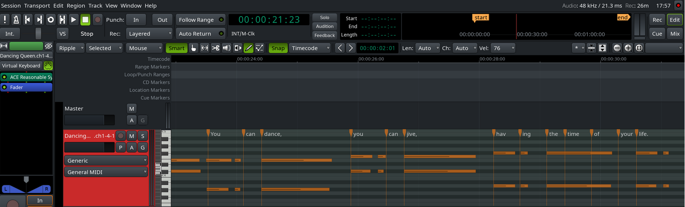Start playback with the play icon

pyautogui.click(x=74, y=20)
